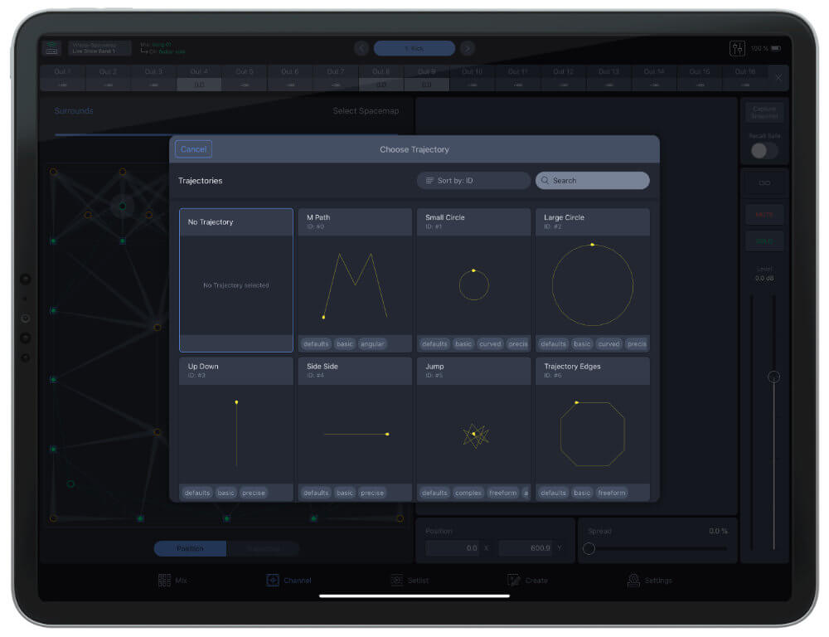Tap the project name box at top left
The width and height of the screenshot is (829, 637).
pyautogui.click(x=99, y=48)
